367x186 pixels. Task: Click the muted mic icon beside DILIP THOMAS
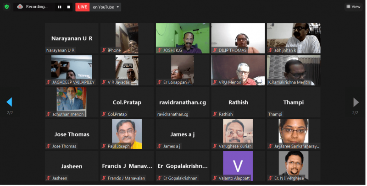tap(215, 50)
